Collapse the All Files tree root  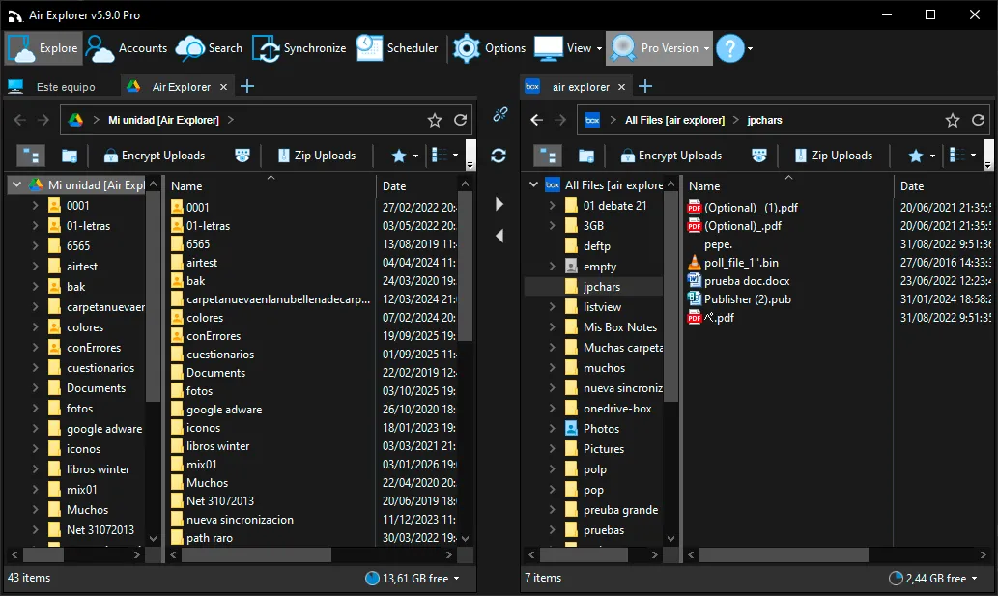tap(534, 185)
